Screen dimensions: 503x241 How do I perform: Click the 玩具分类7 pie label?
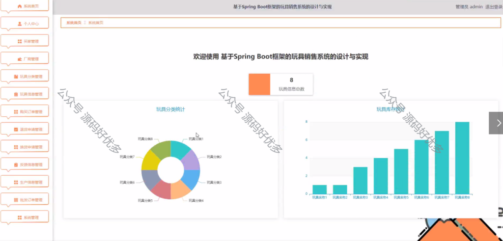click(x=127, y=157)
